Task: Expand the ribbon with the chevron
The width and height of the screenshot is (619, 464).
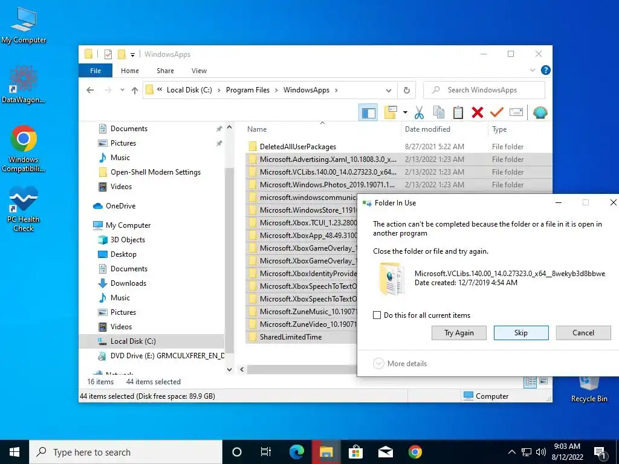Action: tap(533, 70)
